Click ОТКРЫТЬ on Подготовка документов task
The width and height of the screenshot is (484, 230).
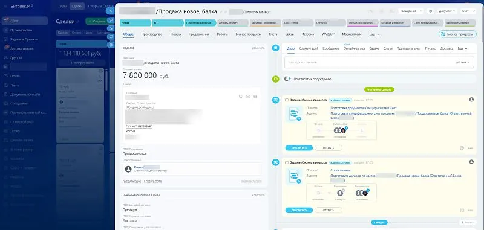coord(329,148)
